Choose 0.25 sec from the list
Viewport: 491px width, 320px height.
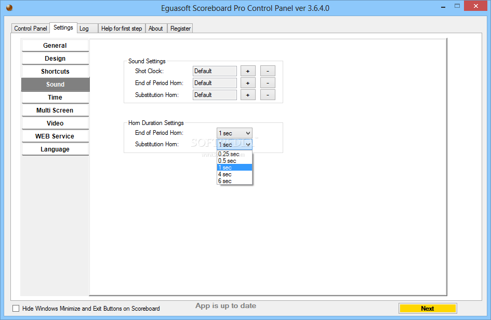tap(234, 154)
